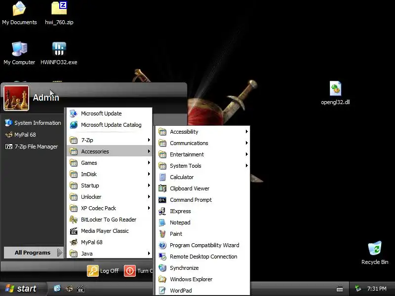Launch HWiNFO32.exe from desktop
This screenshot has width=395, height=296.
(59, 53)
